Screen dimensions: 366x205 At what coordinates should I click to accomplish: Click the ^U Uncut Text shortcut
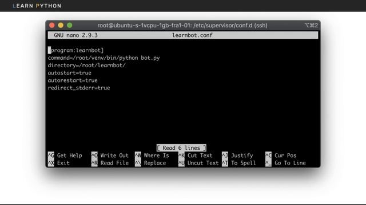198,163
